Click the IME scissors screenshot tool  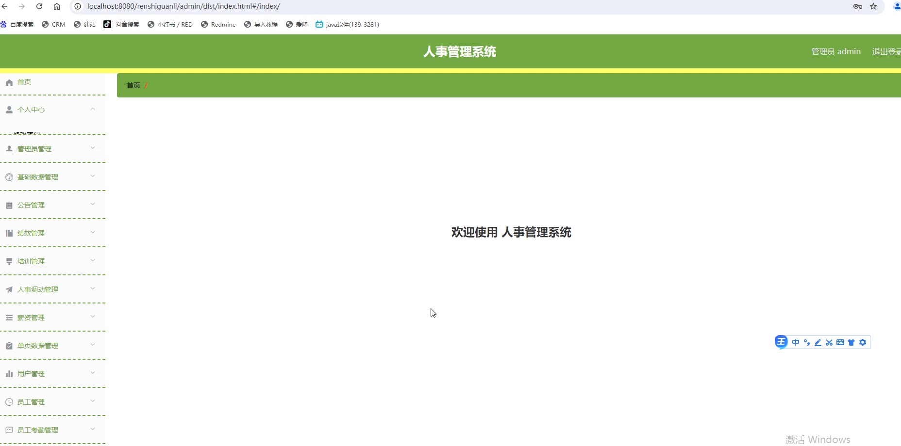tap(829, 343)
